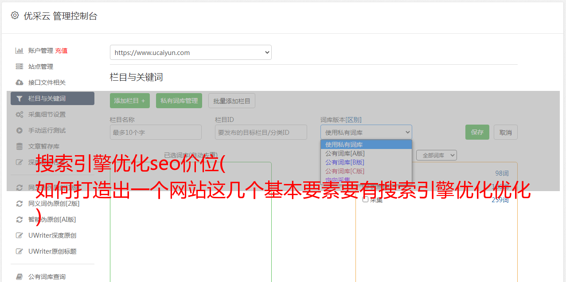Screen dimensions: 566x282
Task: Open the 词库版本 dropdown showing 使用私有词库
Action: (366, 132)
